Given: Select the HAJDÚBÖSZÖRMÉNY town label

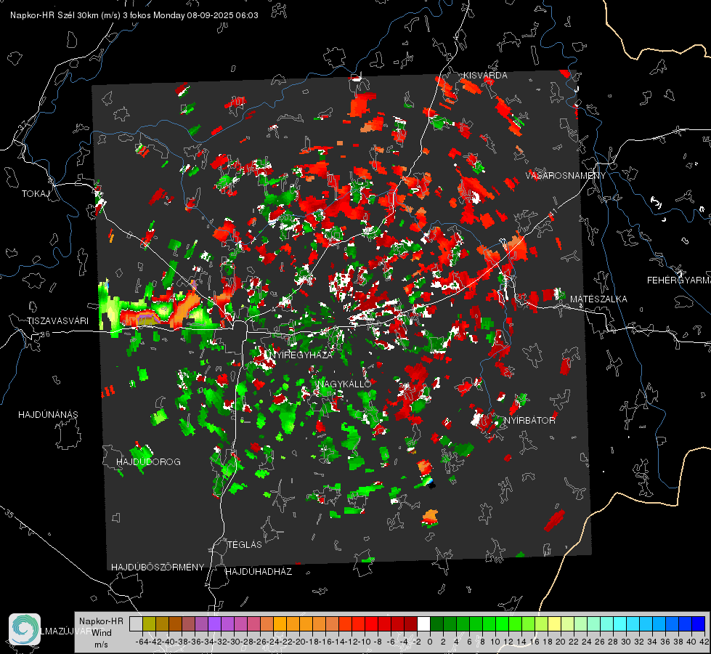Looking at the screenshot, I should [x=158, y=568].
